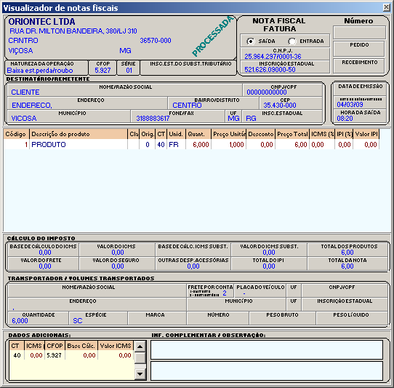The width and height of the screenshot is (394, 388).
Task: Click the PROCESSADA status stamp
Action: [212, 36]
